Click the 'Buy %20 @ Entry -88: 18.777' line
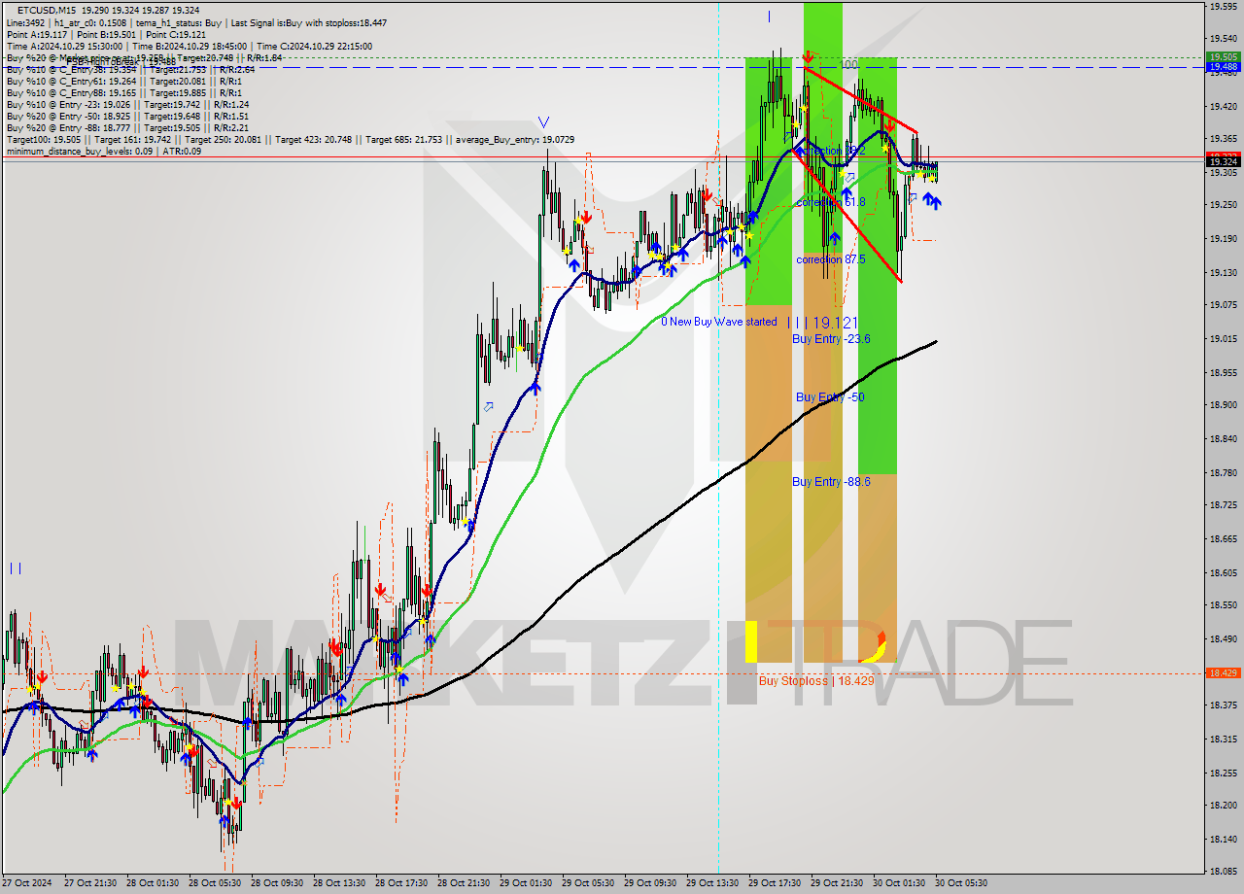The image size is (1244, 894). click(x=126, y=127)
